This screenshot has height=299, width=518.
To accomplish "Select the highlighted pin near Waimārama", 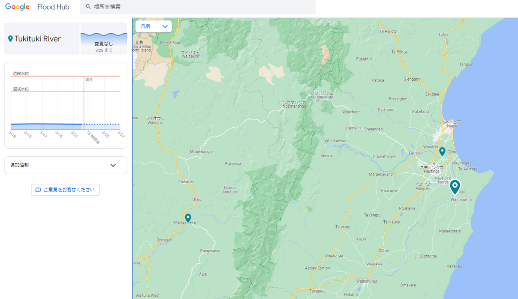I will (455, 188).
